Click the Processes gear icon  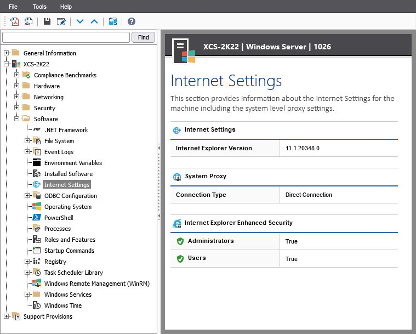pos(37,228)
